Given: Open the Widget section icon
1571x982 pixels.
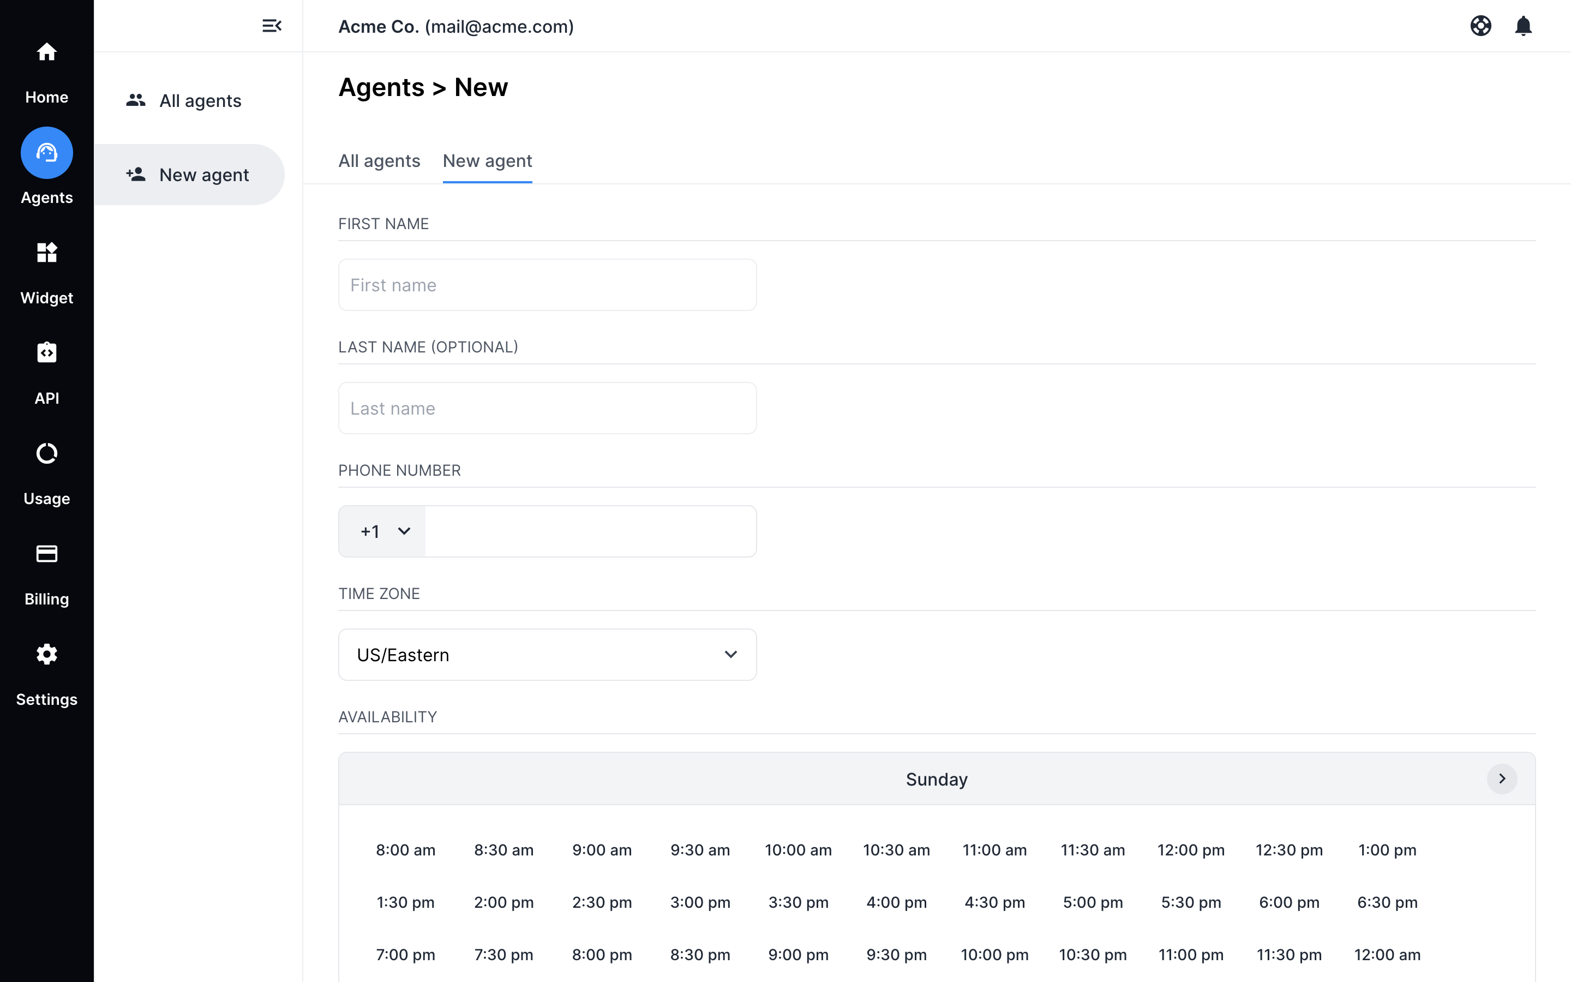Looking at the screenshot, I should pyautogui.click(x=46, y=253).
